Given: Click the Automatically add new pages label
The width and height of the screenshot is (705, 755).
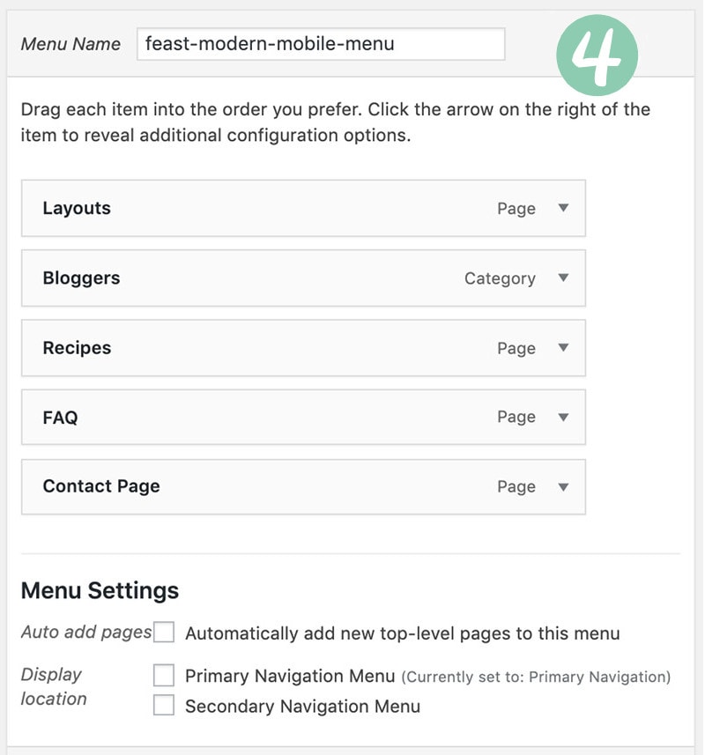Looking at the screenshot, I should coord(403,633).
